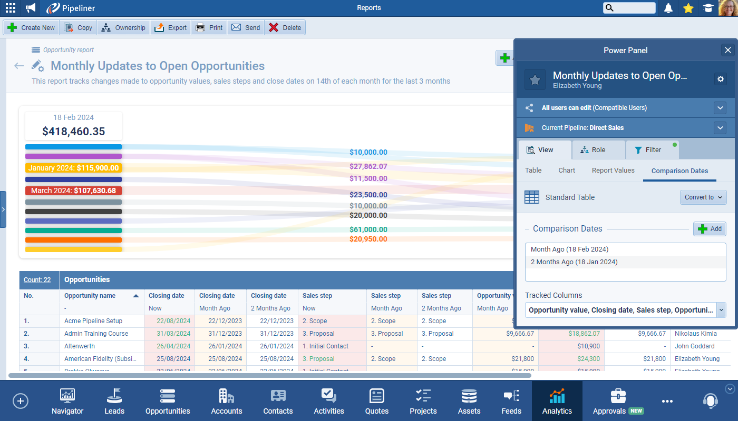Open the 'Convert to' dropdown

point(703,197)
